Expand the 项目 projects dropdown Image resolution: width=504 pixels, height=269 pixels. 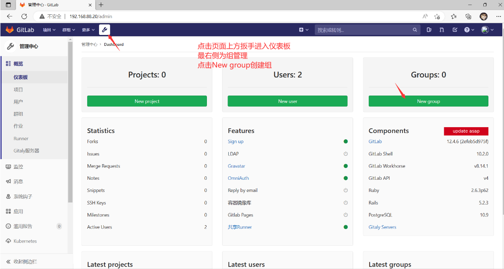[49, 30]
